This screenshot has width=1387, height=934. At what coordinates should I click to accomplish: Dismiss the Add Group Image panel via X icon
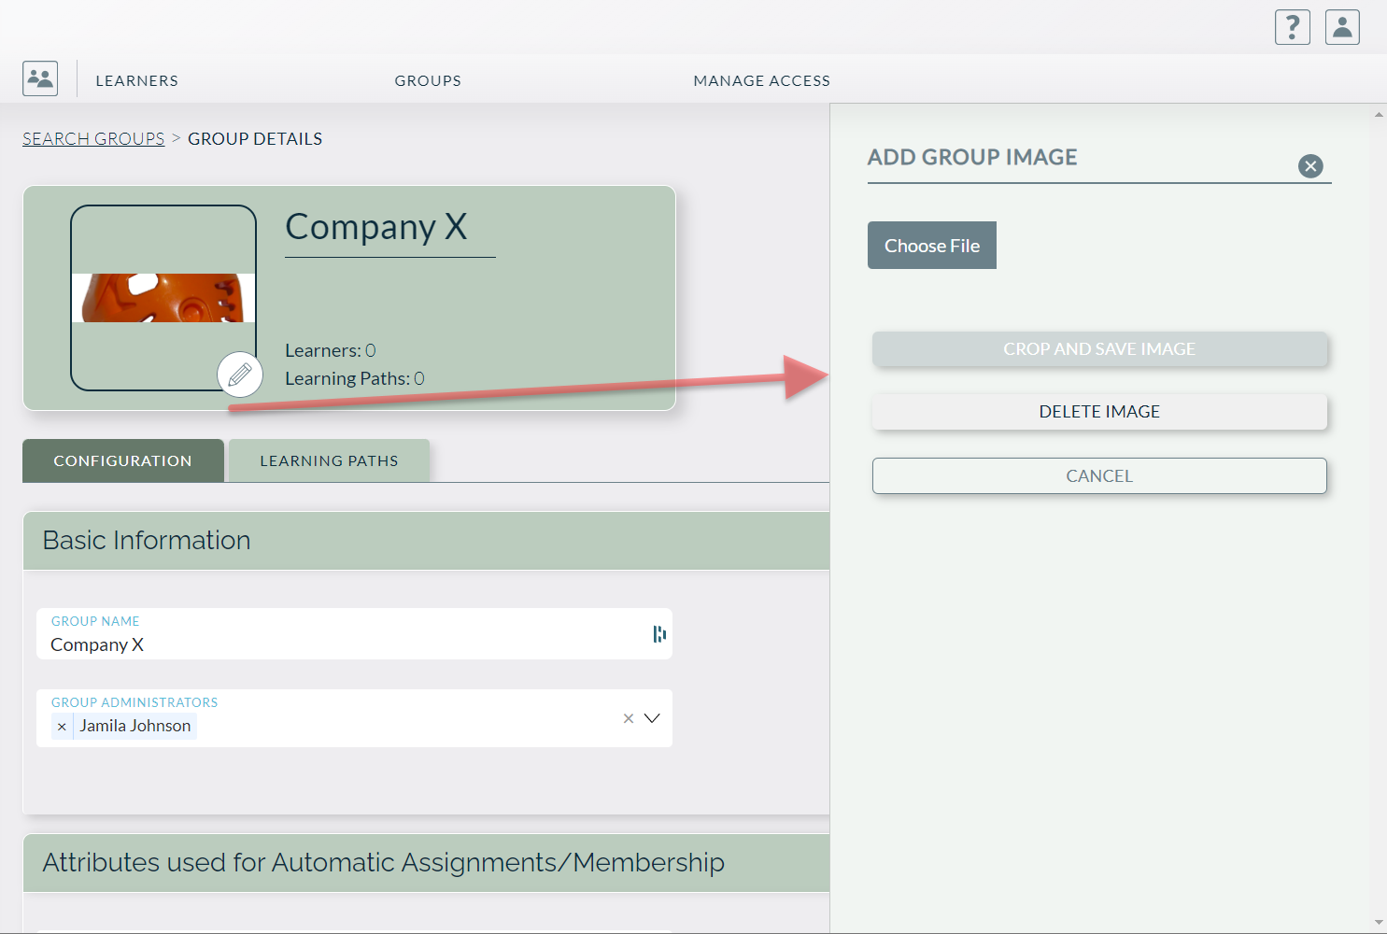pyautogui.click(x=1310, y=166)
